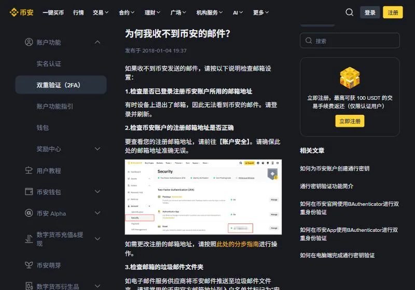Click the 币安 Binance logo

[21, 12]
